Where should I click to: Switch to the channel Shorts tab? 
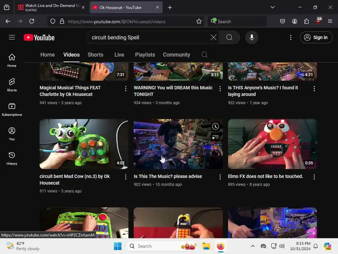pos(95,55)
